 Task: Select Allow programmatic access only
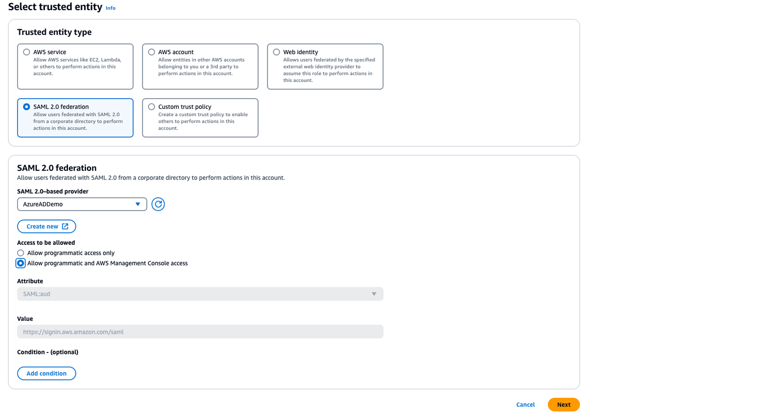click(x=20, y=253)
